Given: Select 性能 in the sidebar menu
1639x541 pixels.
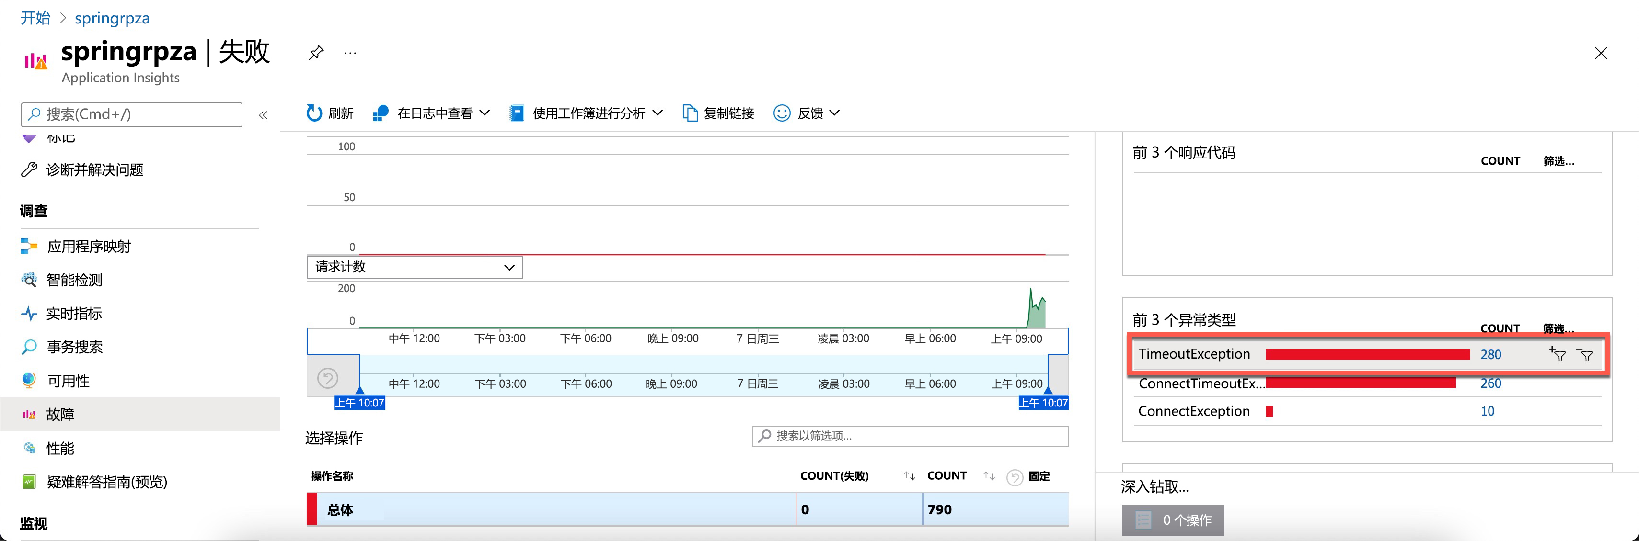Looking at the screenshot, I should pos(60,448).
